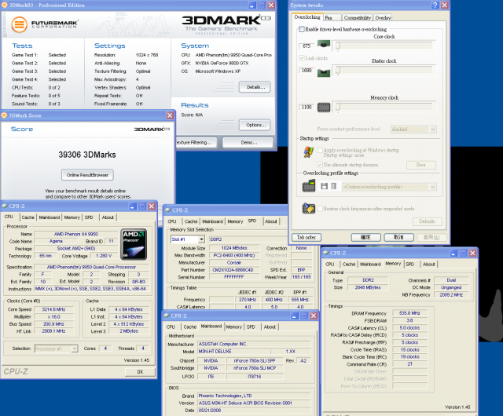
Task: Click the Defaults button in System tweaks
Action: tap(427, 221)
